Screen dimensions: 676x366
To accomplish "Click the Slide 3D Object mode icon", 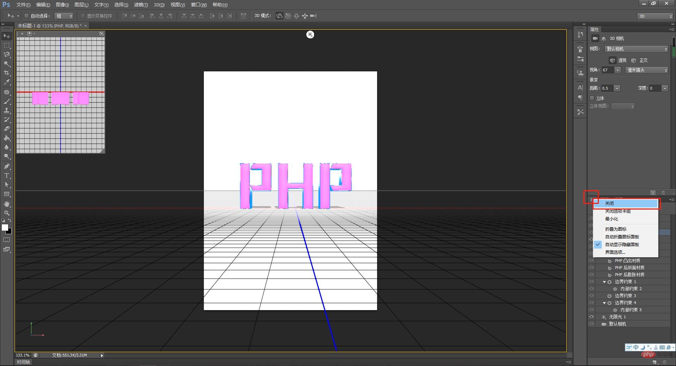I will click(305, 16).
